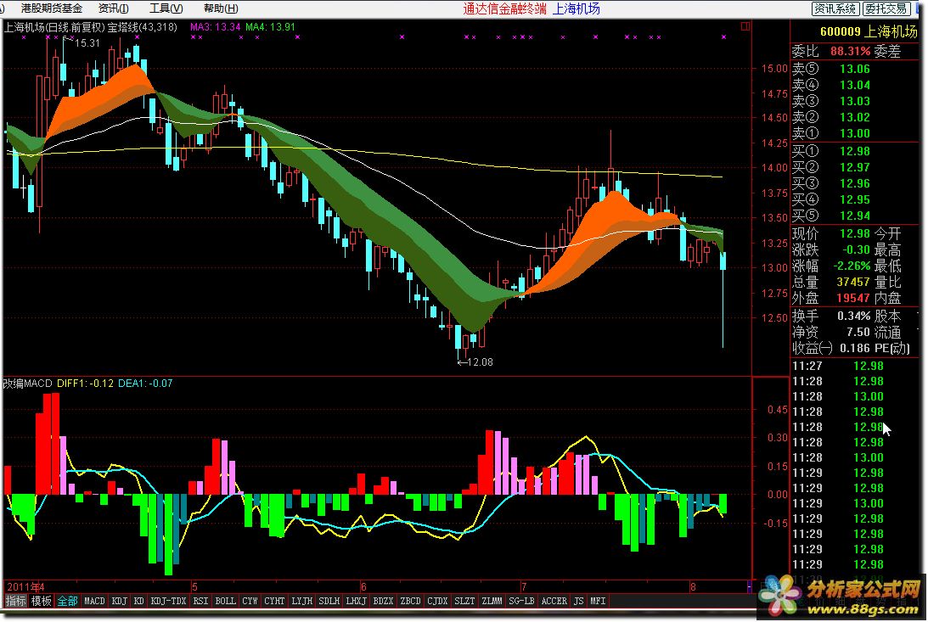Open the 工具(V) menu
The height and width of the screenshot is (622, 928).
[x=166, y=8]
